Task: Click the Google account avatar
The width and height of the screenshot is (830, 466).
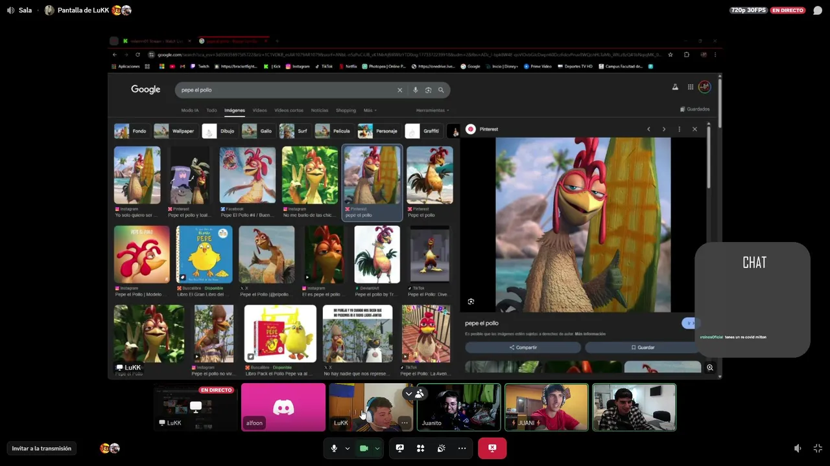Action: [x=705, y=87]
